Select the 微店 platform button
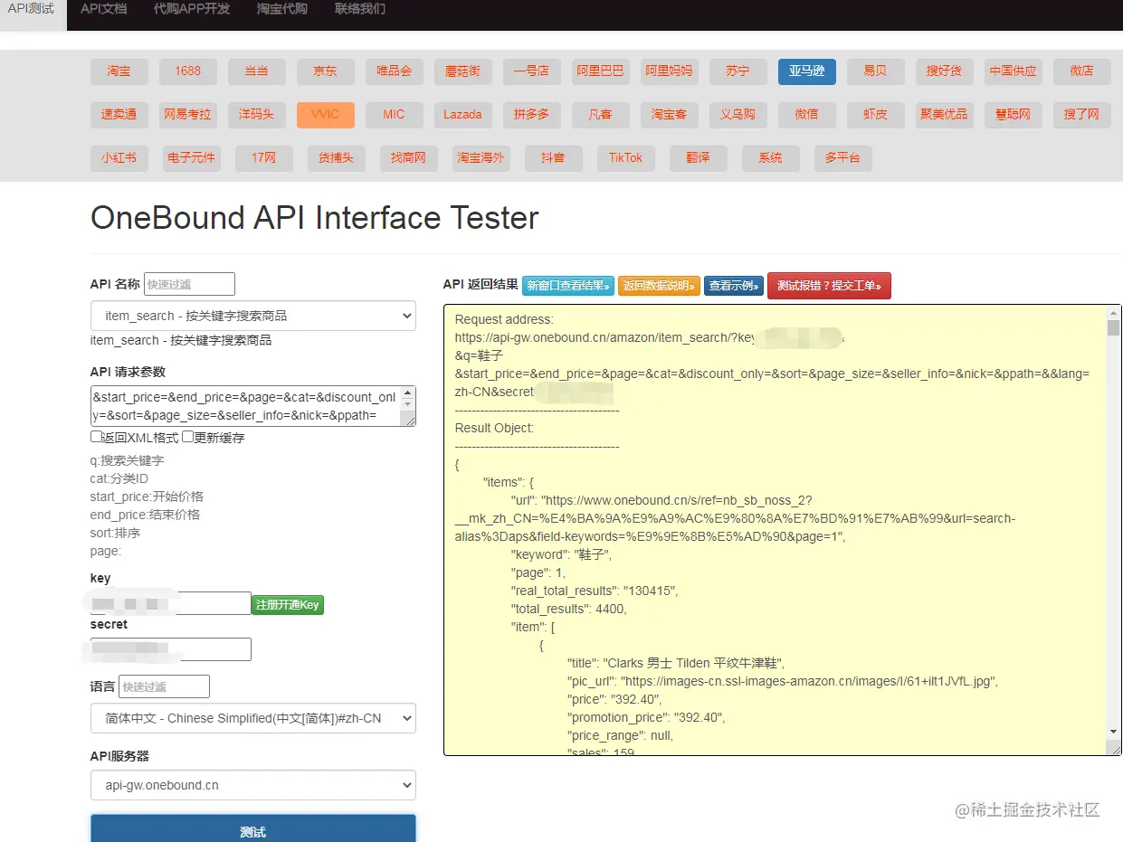Image resolution: width=1123 pixels, height=842 pixels. tap(1082, 71)
